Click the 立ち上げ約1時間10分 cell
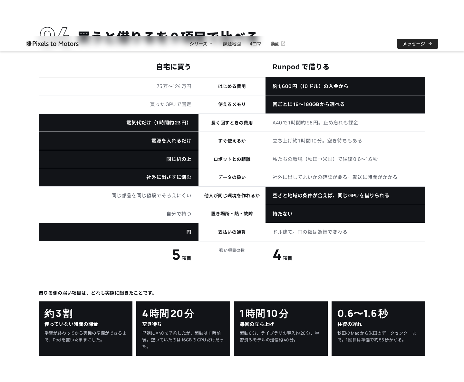The image size is (464, 382). [345, 141]
